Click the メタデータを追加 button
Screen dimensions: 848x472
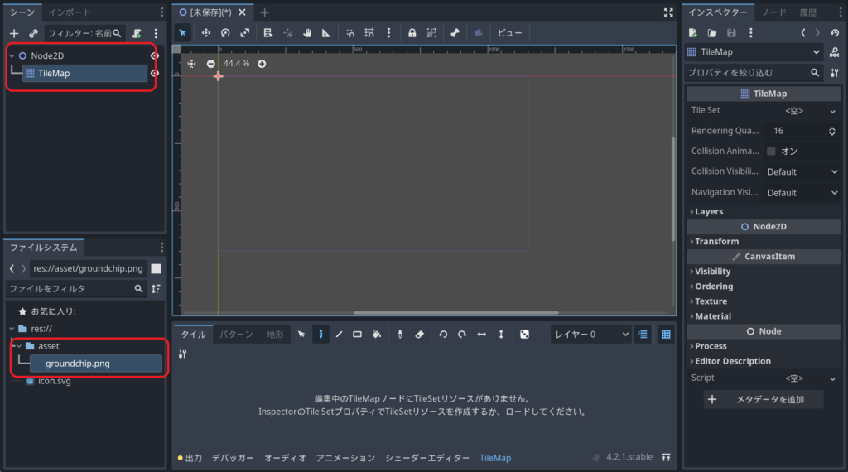point(764,399)
